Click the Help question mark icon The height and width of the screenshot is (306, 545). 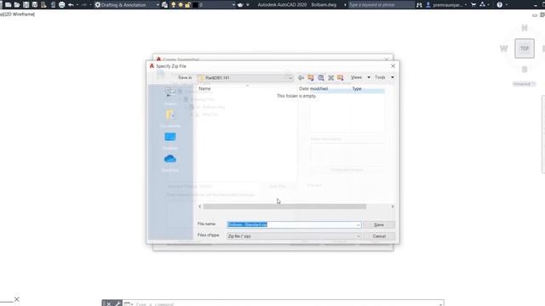tap(500, 5)
